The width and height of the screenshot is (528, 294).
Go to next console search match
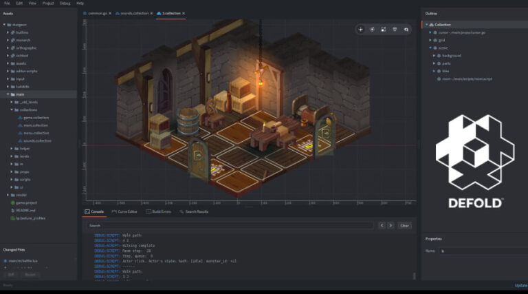pos(390,226)
